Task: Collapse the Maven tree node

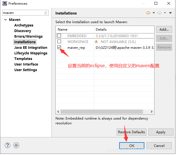Action: (5, 20)
